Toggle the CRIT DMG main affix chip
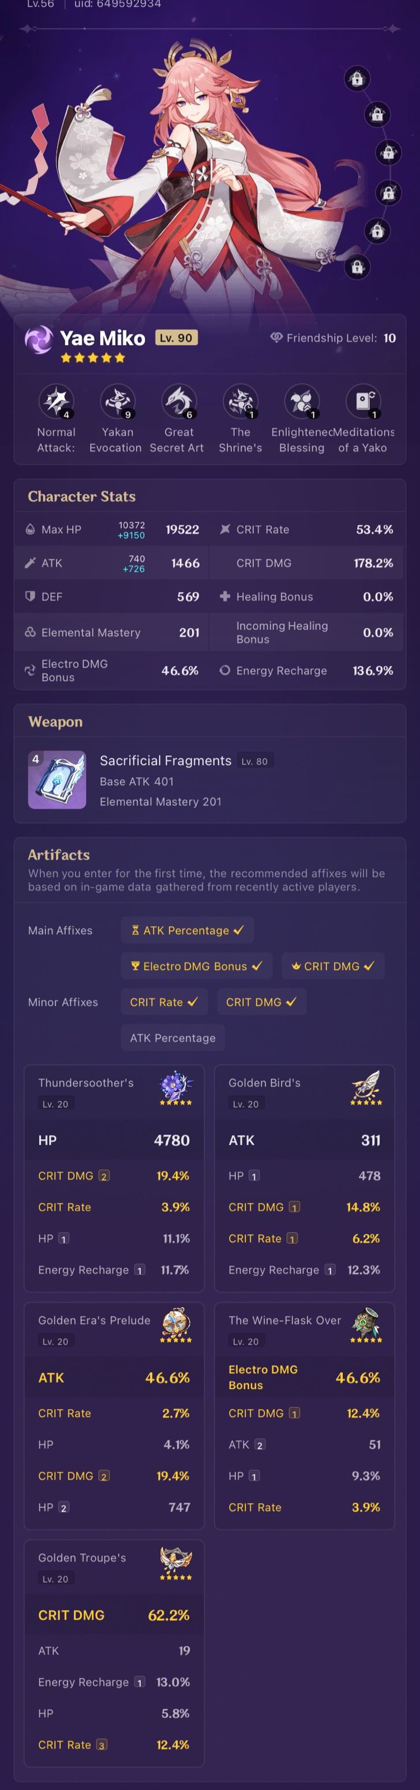Viewport: 420px width, 1790px height. pos(332,966)
